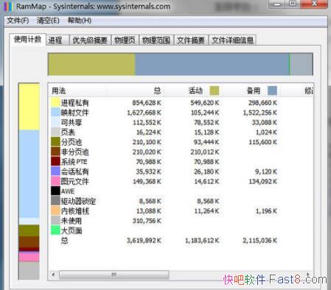Open the 帮助(H) menu
The height and width of the screenshot is (290, 331).
[80, 21]
